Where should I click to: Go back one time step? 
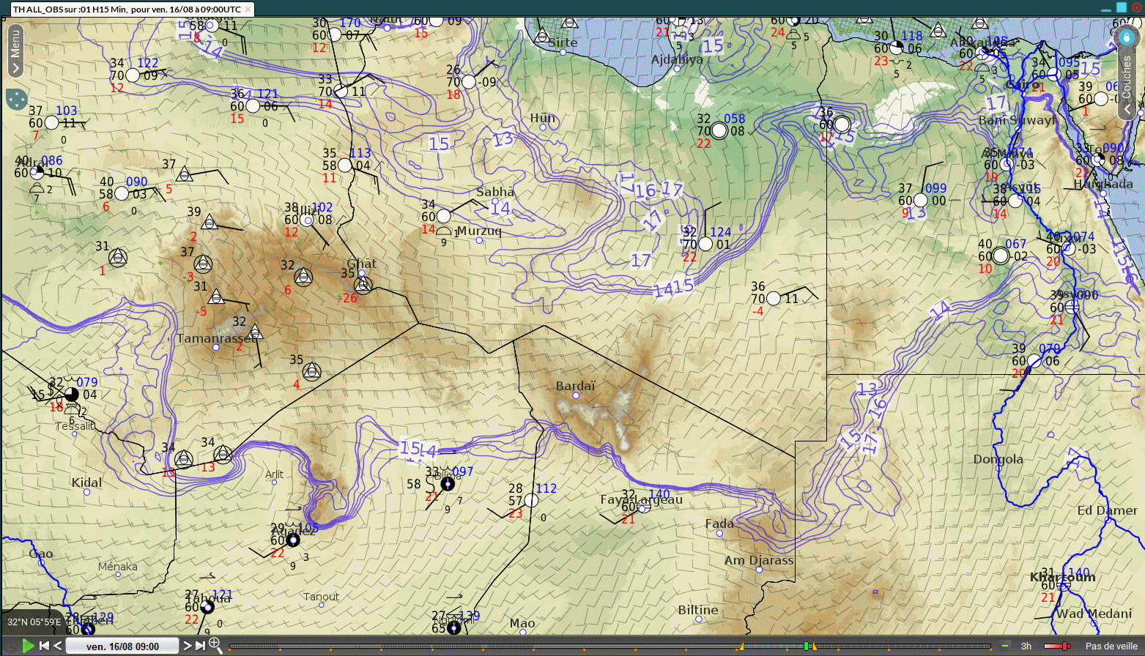58,646
